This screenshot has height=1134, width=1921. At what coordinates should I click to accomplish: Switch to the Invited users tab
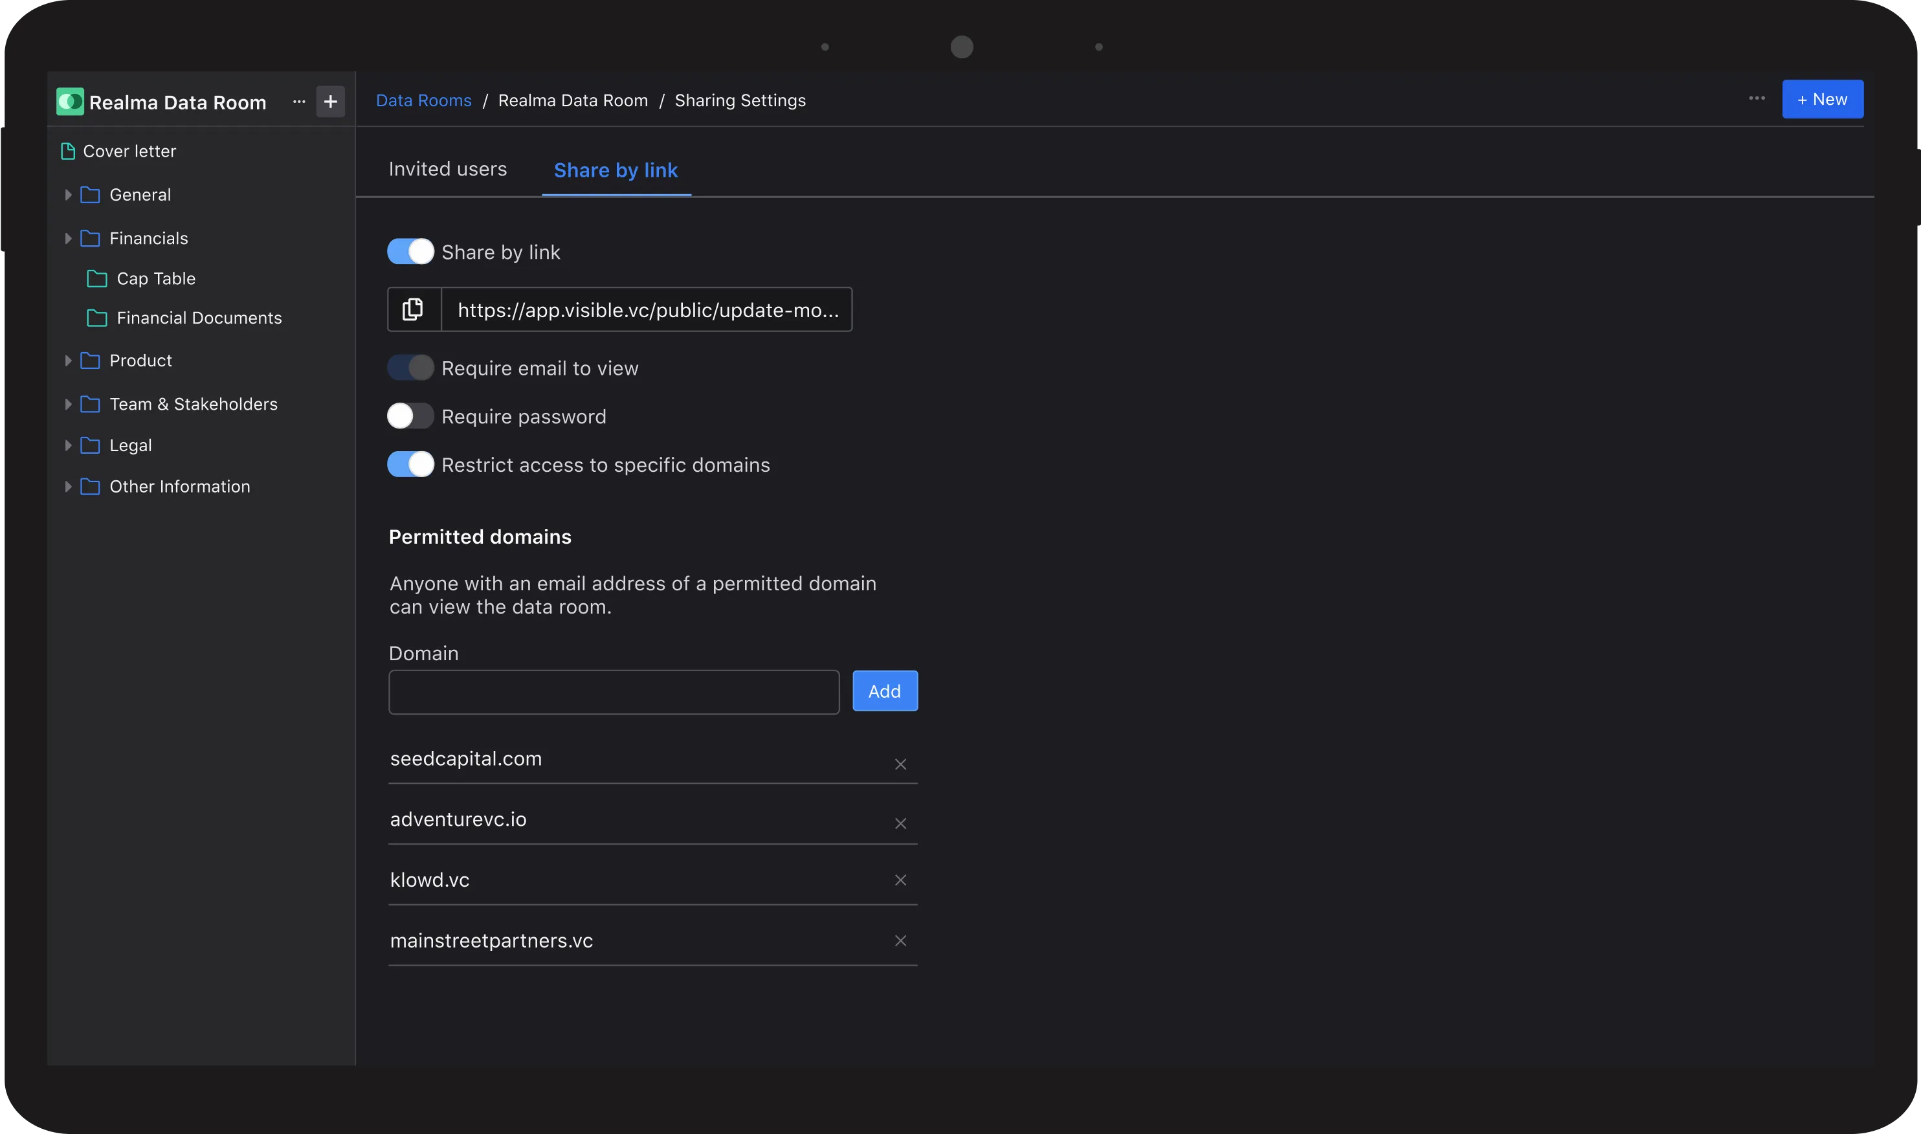[x=448, y=170]
